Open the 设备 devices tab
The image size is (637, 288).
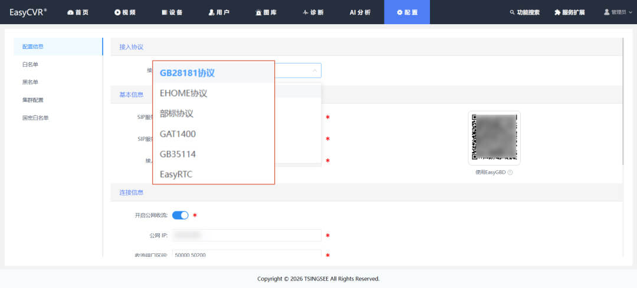(x=172, y=12)
